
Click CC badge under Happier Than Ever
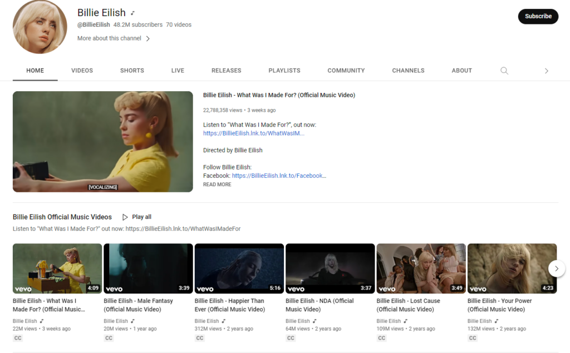200,338
